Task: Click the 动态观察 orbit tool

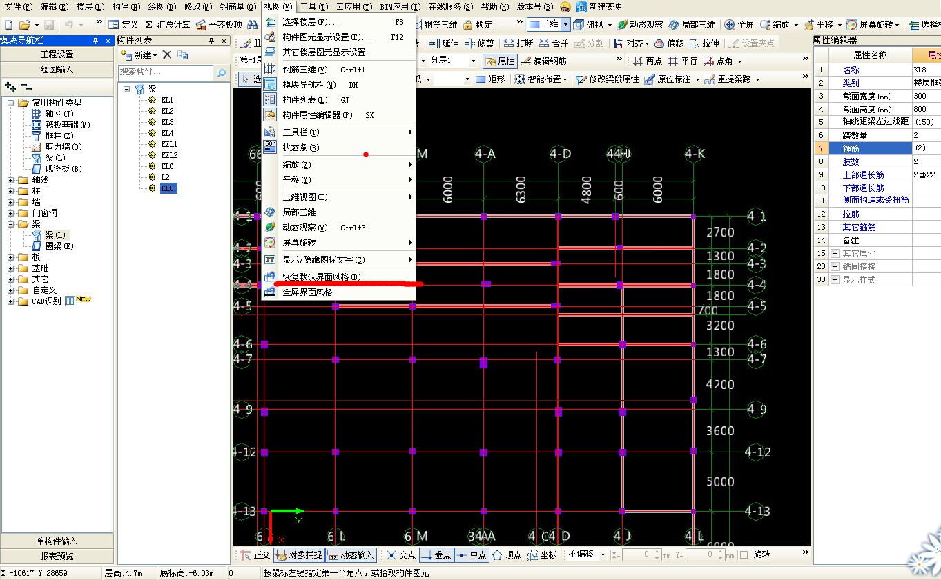Action: pos(640,24)
